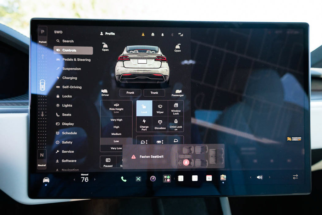Open the calendar app showing 15

[x=209, y=178]
